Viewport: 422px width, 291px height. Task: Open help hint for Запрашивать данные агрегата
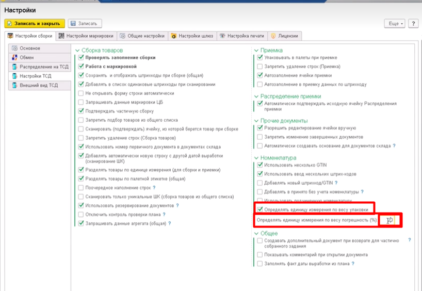170,223
